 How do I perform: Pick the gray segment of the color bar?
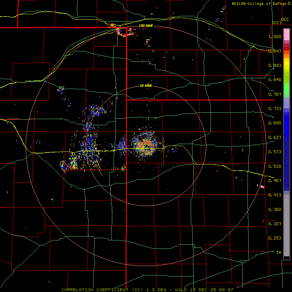tap(286, 225)
